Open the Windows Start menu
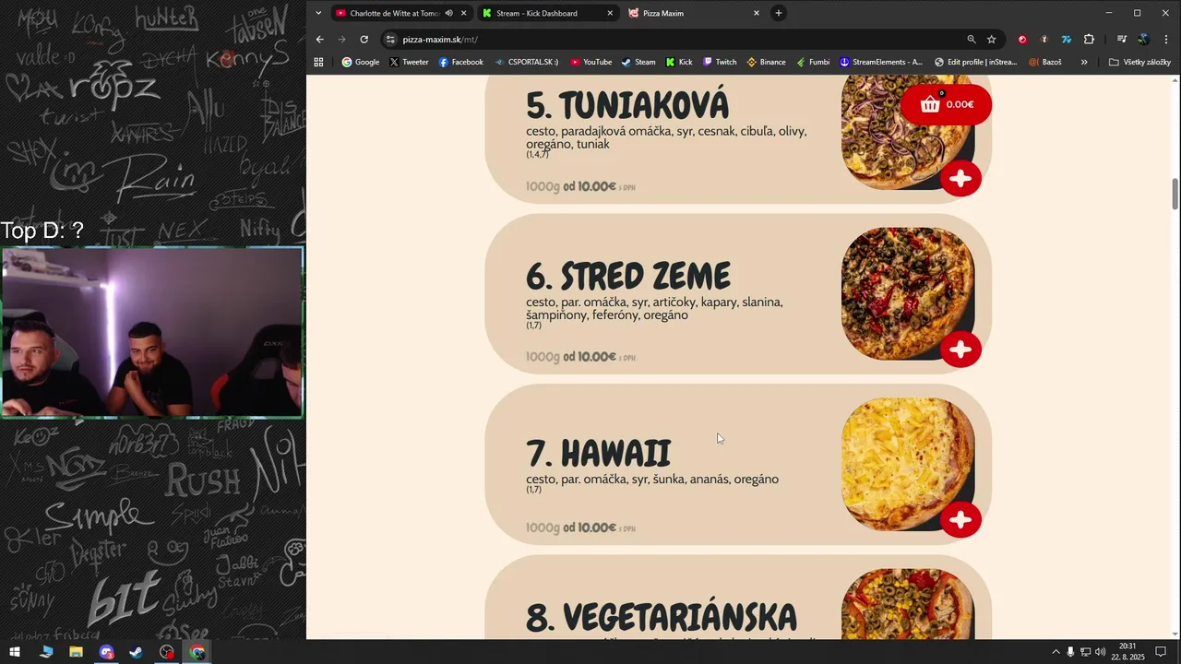The image size is (1181, 664). [15, 652]
